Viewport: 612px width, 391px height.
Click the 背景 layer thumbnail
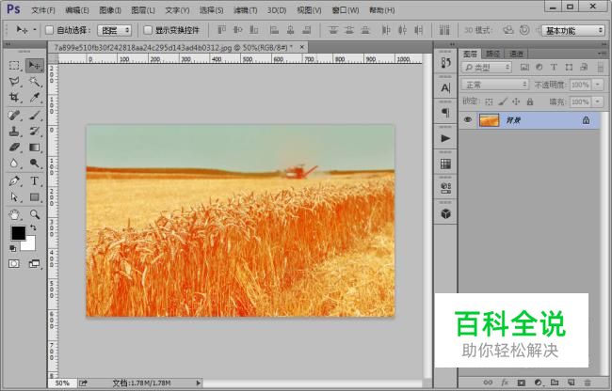pos(489,120)
